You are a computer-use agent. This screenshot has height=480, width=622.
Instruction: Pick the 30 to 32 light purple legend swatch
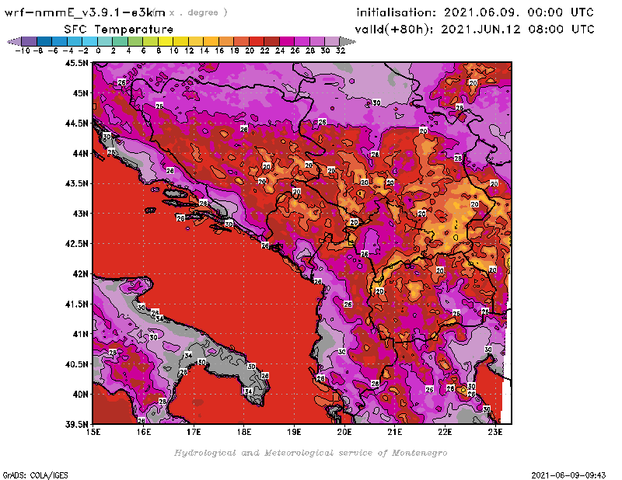[x=332, y=41]
